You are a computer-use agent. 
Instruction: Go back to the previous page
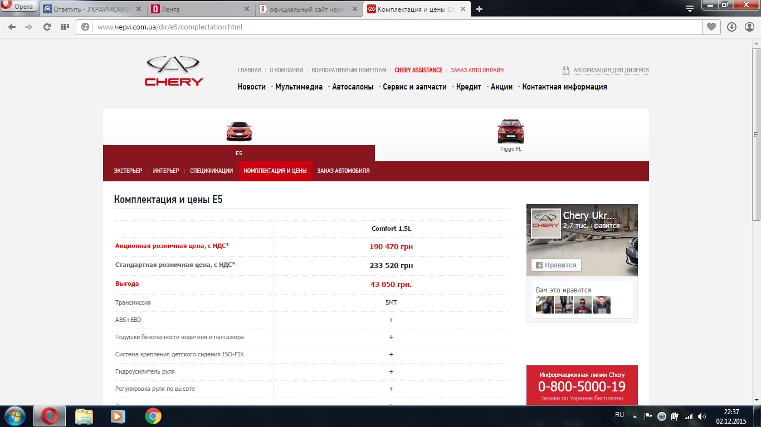click(x=12, y=27)
